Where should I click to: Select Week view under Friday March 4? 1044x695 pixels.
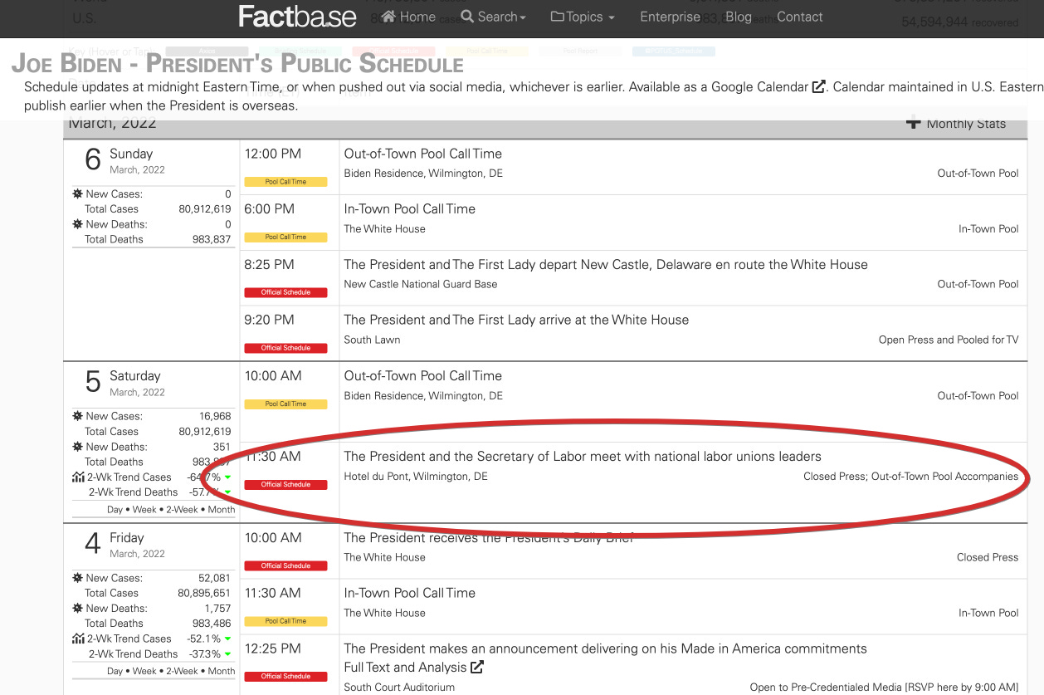[144, 671]
